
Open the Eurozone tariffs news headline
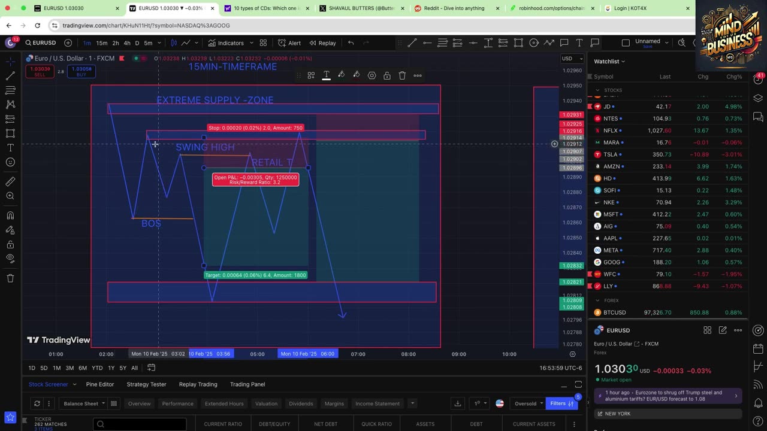668,396
